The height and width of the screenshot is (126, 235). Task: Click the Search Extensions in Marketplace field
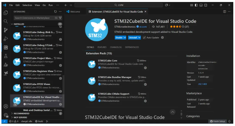pos(34,18)
